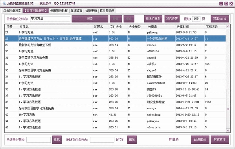Screen dimensions: 235x149
Task: Sort by 扩展名 column header
Action: coord(99,27)
